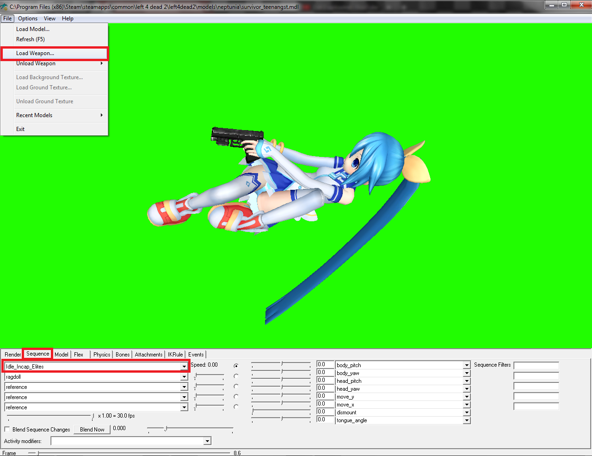Choose Exit from the File menu
The height and width of the screenshot is (456, 592).
pyautogui.click(x=54, y=129)
